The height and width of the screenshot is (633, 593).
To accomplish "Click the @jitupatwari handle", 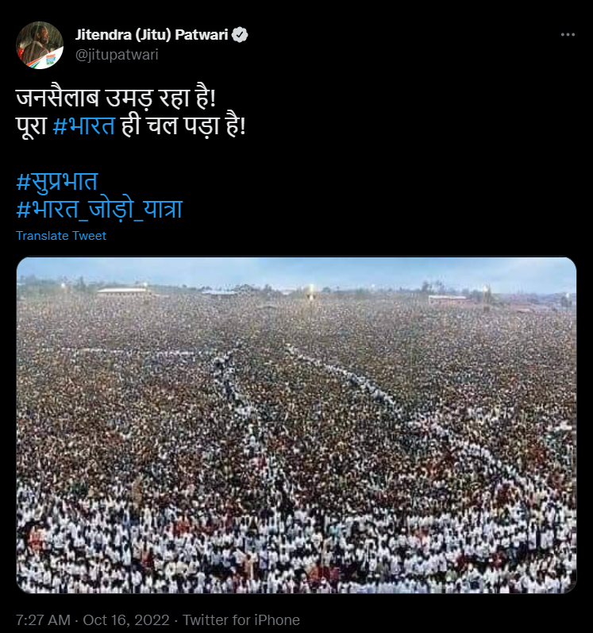I will [117, 55].
